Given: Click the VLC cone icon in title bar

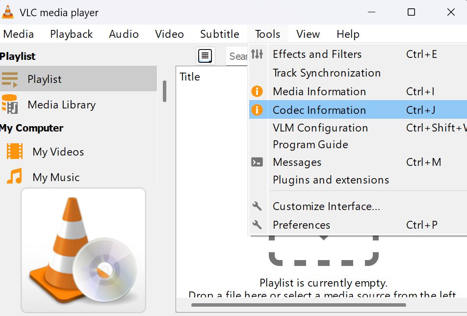Looking at the screenshot, I should pyautogui.click(x=8, y=12).
